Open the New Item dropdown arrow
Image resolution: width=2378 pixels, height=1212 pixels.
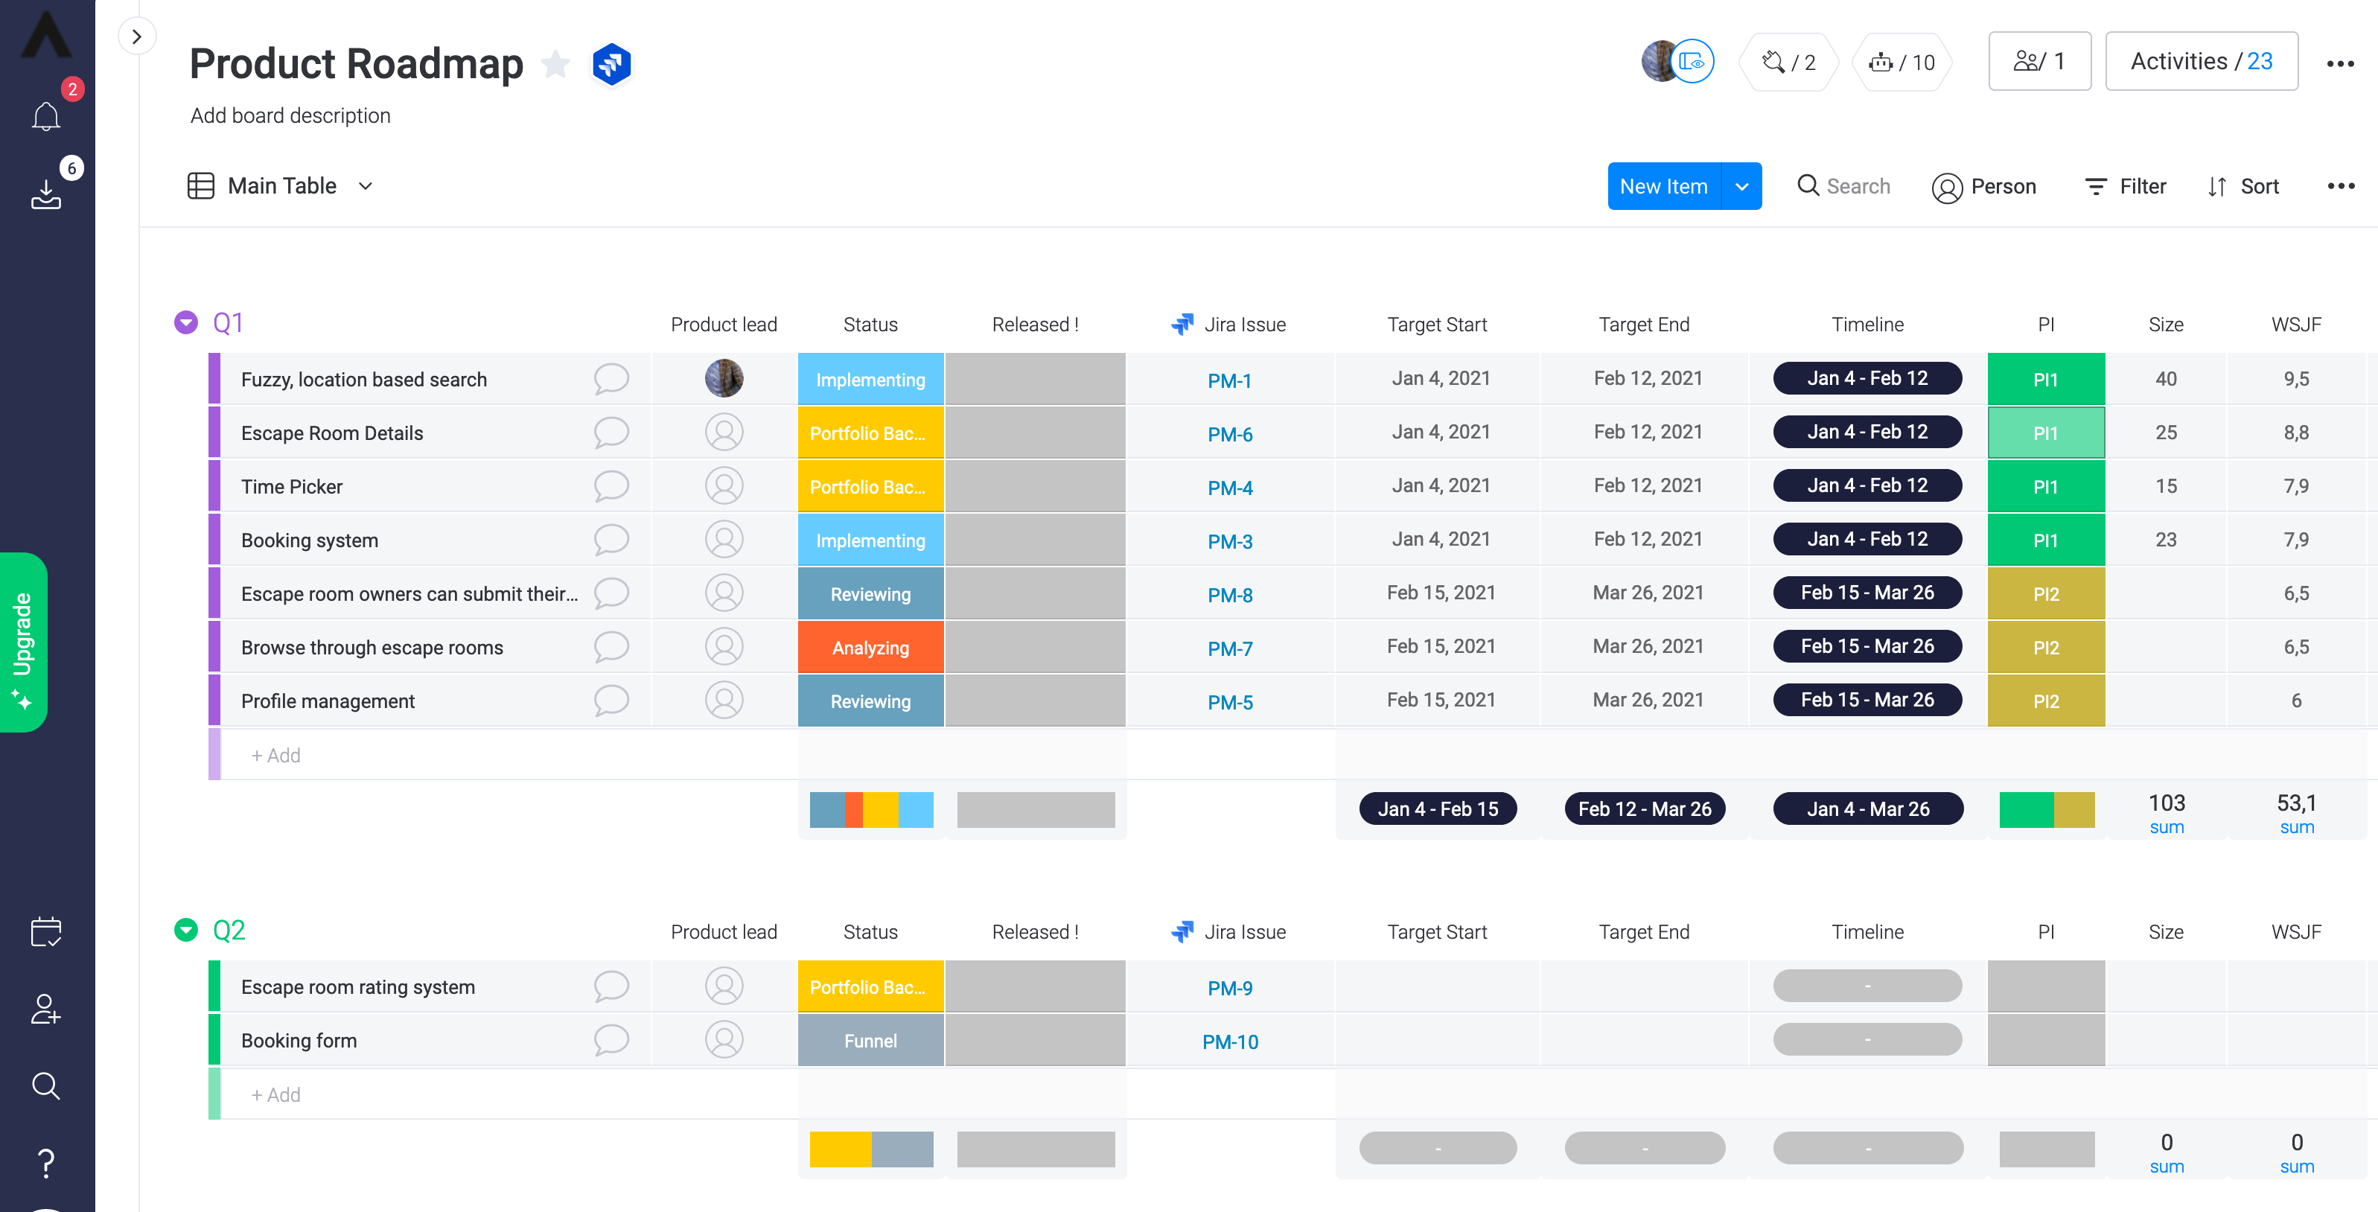(x=1741, y=186)
